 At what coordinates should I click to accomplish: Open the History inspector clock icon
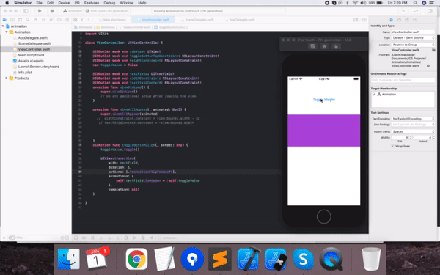tap(399, 20)
